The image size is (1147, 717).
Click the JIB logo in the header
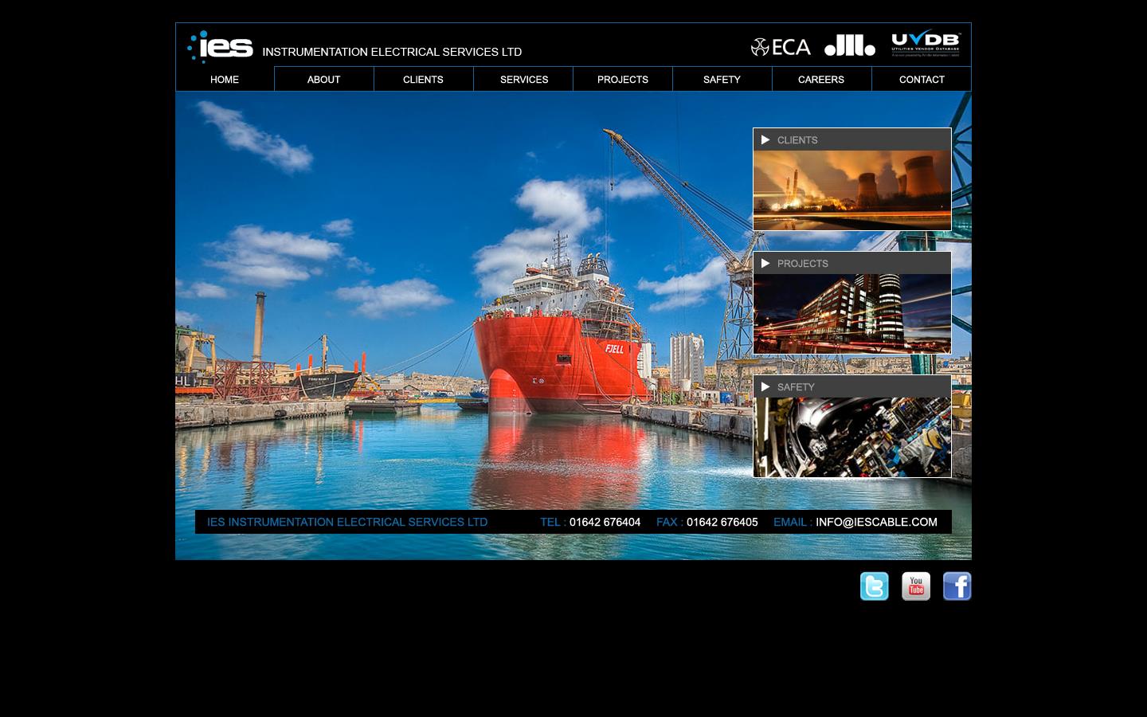pyautogui.click(x=849, y=46)
